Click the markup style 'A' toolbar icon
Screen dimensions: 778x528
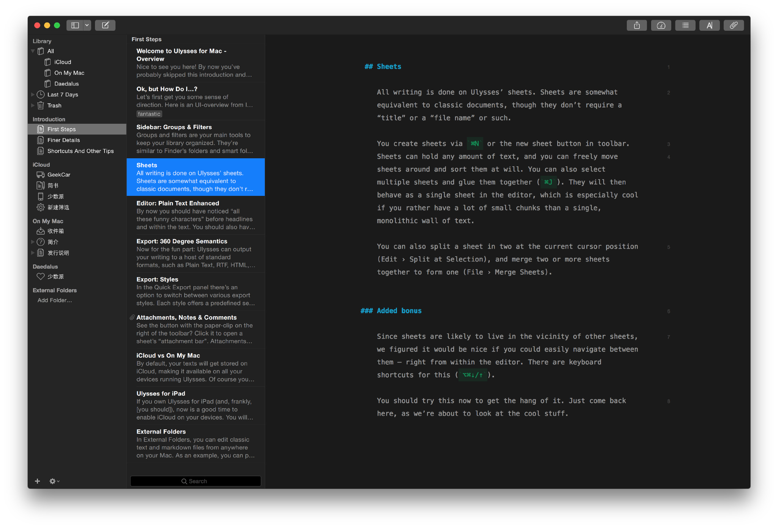[709, 25]
